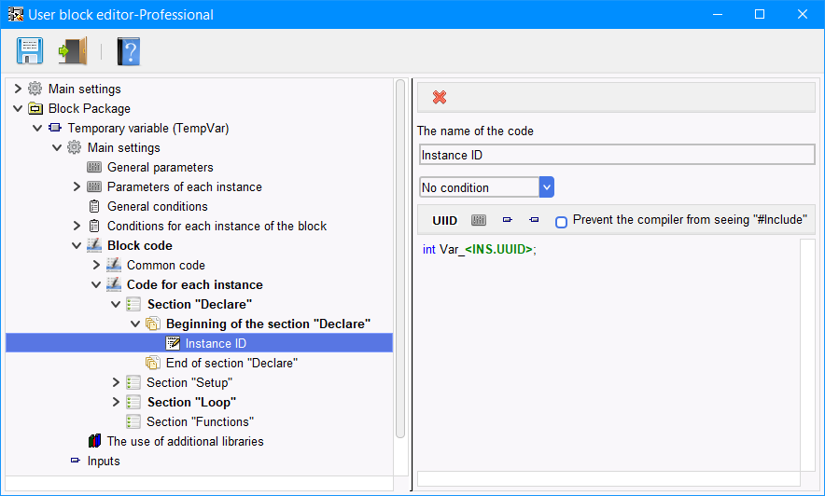Screen dimensions: 825x496
Task: Select 'End of section "Declare"' item
Action: coord(231,363)
